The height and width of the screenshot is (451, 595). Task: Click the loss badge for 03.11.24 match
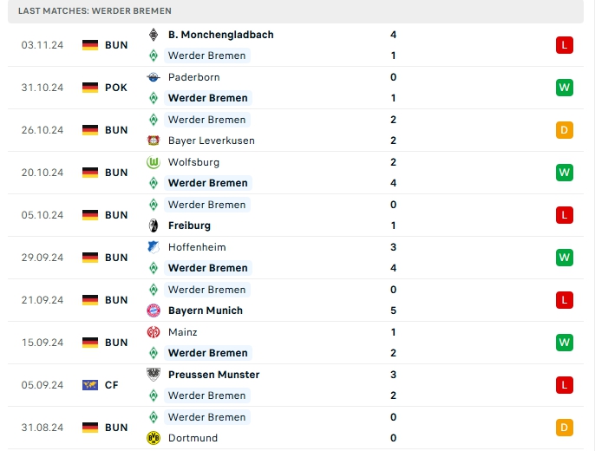click(565, 45)
